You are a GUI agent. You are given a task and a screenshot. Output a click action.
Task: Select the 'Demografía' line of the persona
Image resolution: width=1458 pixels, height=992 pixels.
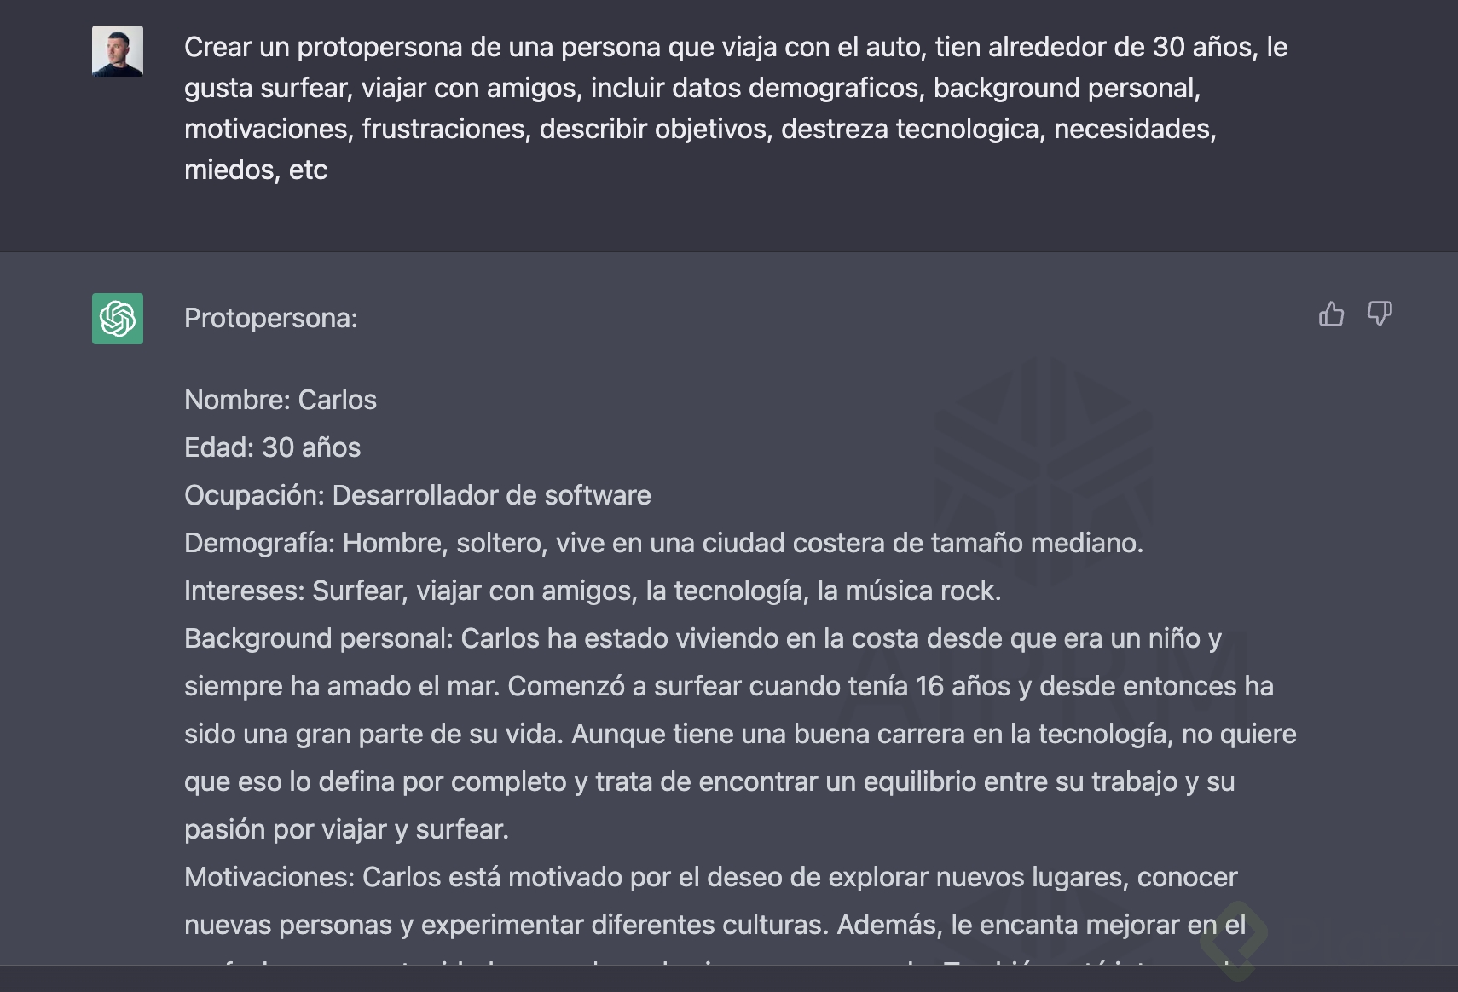(665, 543)
